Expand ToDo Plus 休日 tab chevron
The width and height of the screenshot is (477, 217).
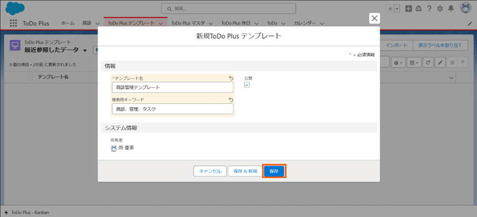(x=256, y=23)
